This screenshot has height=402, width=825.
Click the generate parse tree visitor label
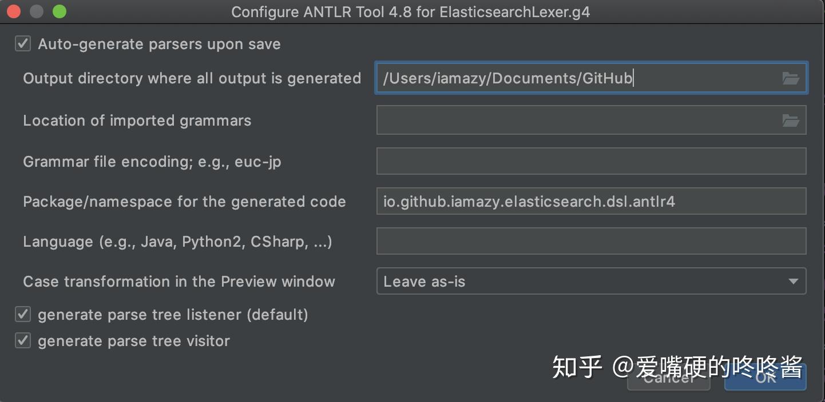point(134,341)
